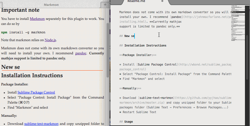
Task: Switch to the Markmon browser tab
Action: (x=51, y=5)
